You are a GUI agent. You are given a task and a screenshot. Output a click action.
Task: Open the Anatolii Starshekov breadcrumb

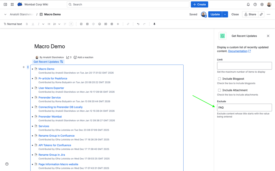[x=22, y=14]
